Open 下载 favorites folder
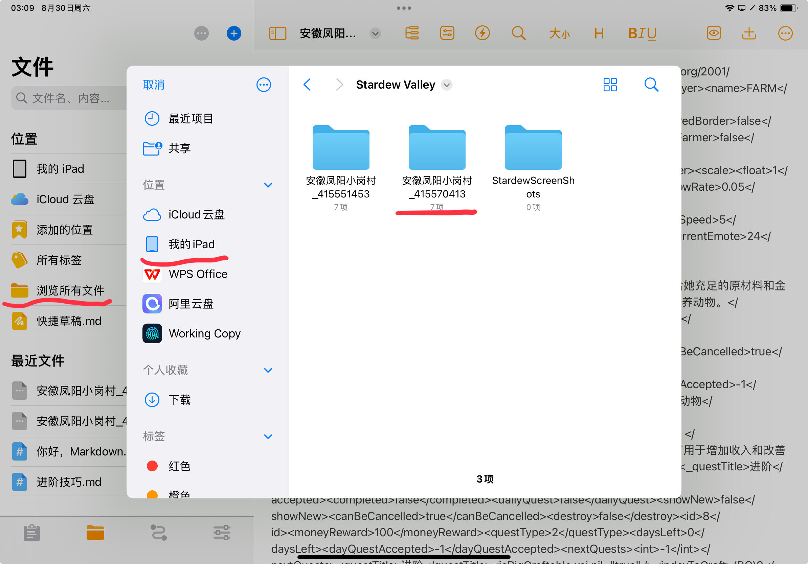Screen dimensions: 808x564 [208, 400]
